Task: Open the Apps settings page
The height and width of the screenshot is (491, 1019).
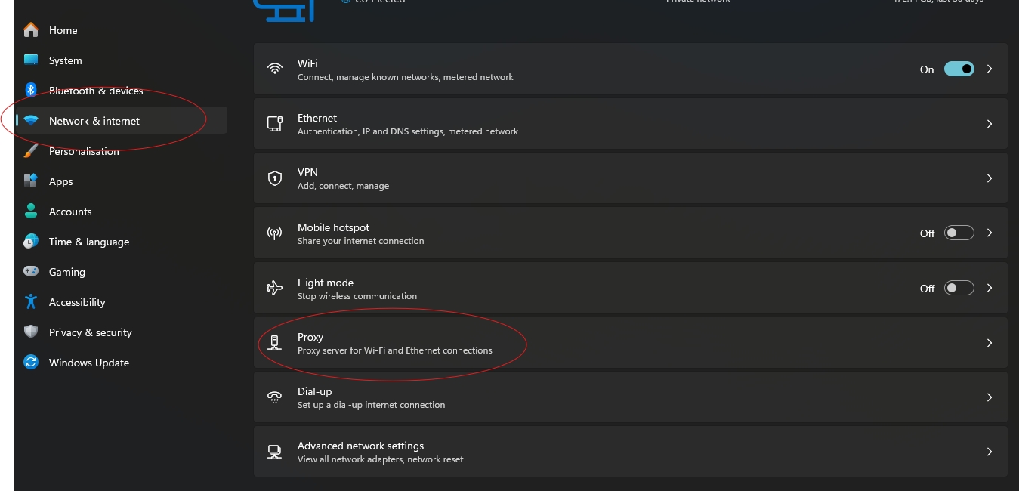Action: pyautogui.click(x=60, y=181)
